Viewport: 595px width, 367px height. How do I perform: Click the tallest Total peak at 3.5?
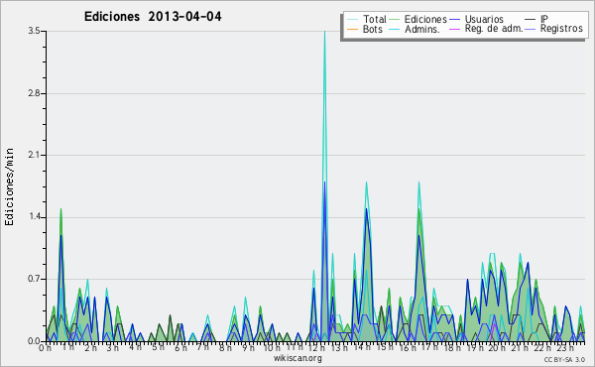tap(324, 32)
